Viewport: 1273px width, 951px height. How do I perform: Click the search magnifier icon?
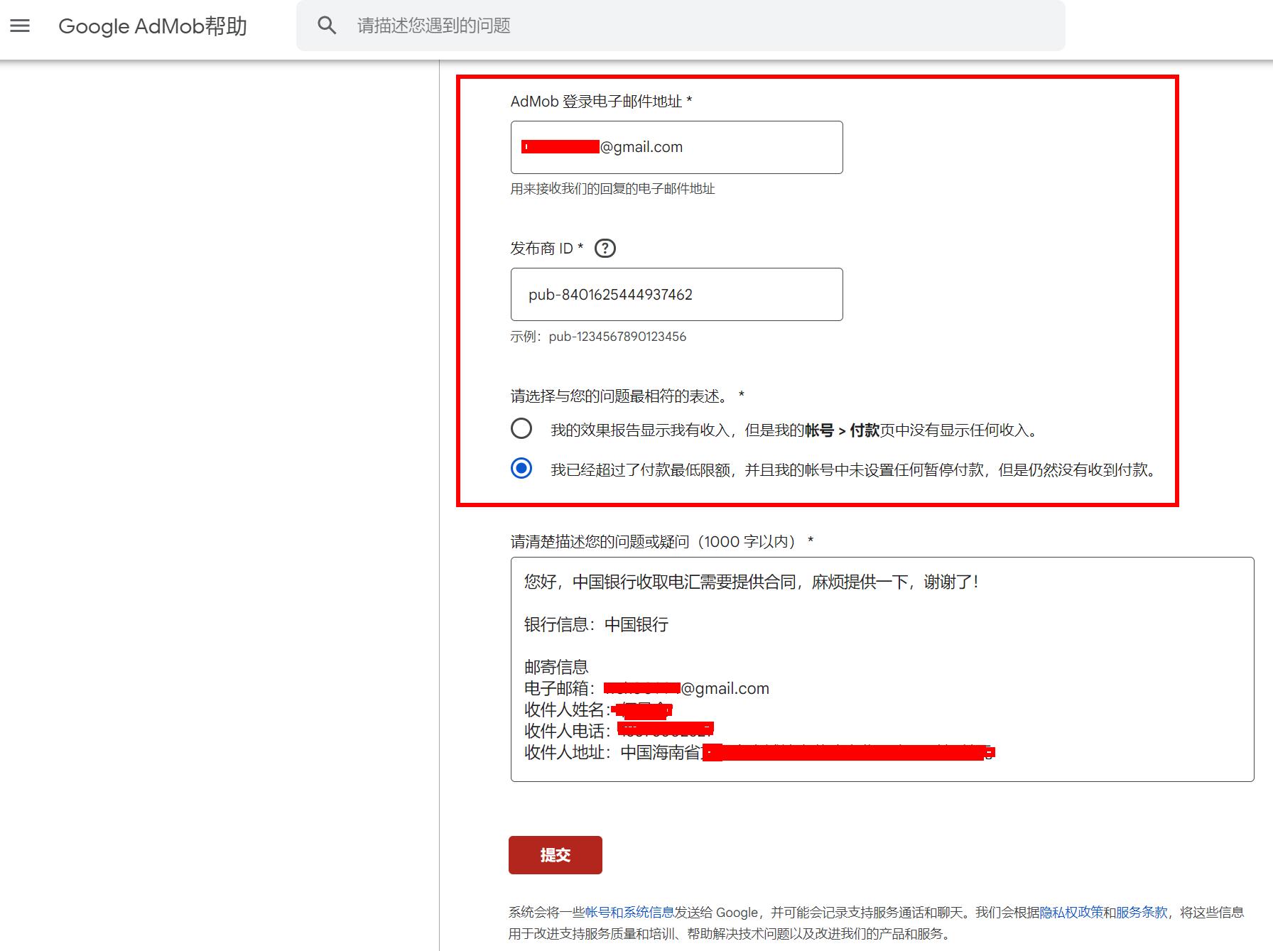point(327,26)
